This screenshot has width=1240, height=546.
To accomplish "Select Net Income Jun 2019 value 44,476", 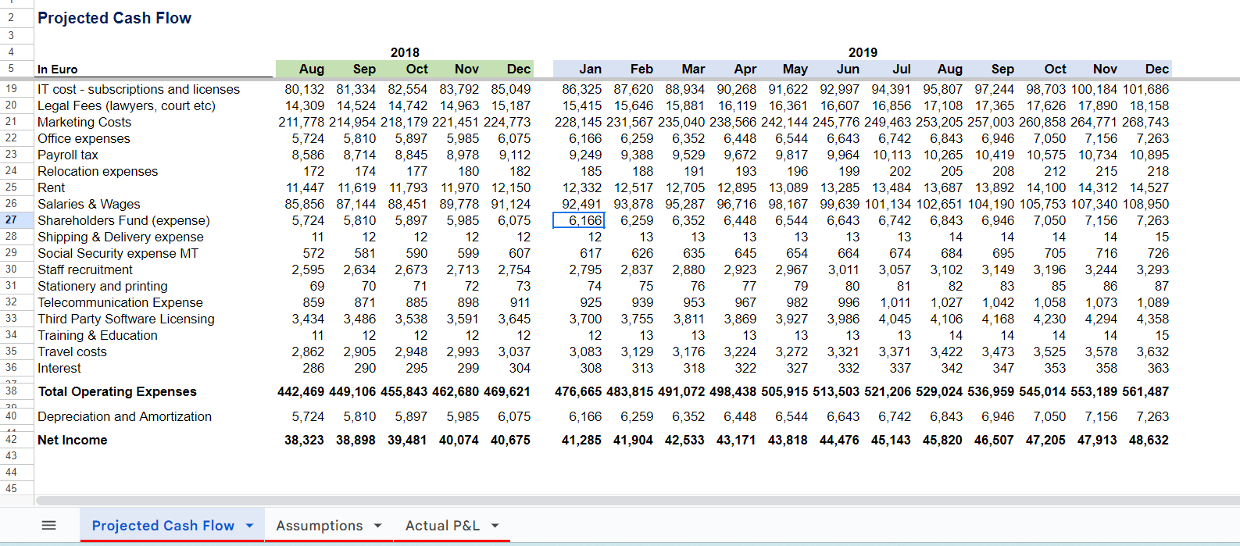I will click(x=839, y=440).
